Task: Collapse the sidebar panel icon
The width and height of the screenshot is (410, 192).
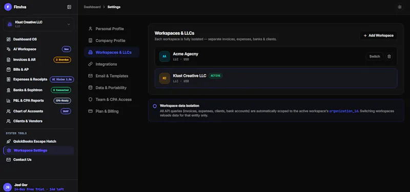Action: (69, 7)
